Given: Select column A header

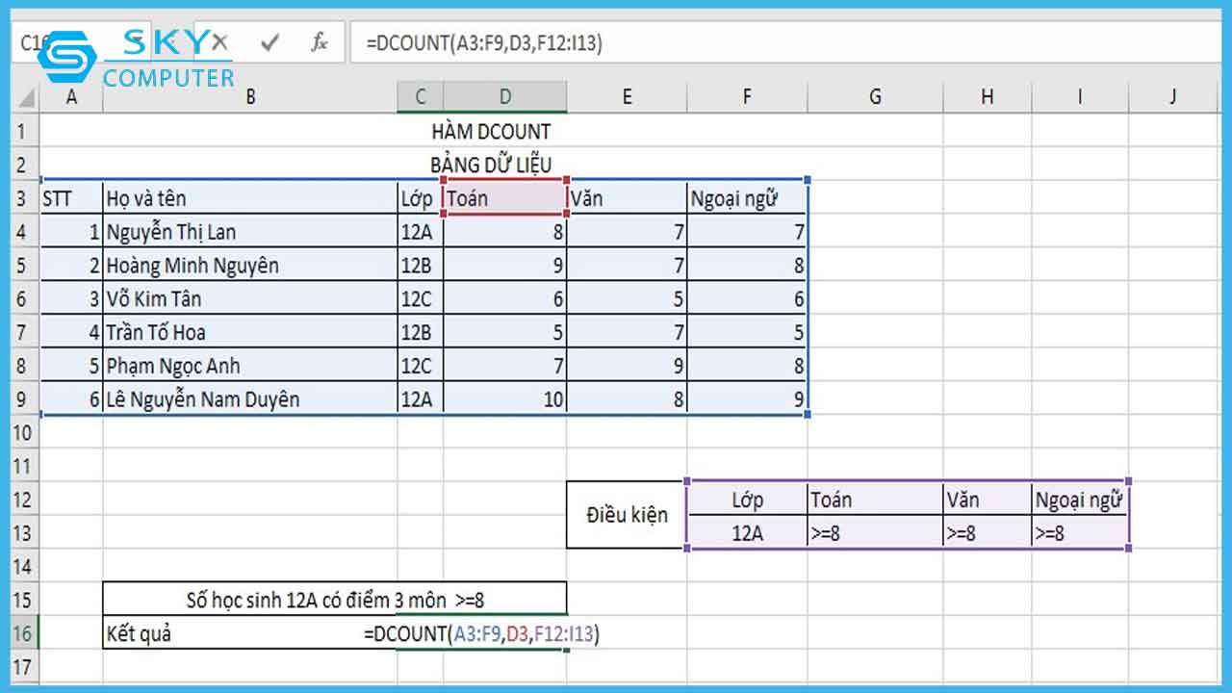Looking at the screenshot, I should pyautogui.click(x=71, y=97).
